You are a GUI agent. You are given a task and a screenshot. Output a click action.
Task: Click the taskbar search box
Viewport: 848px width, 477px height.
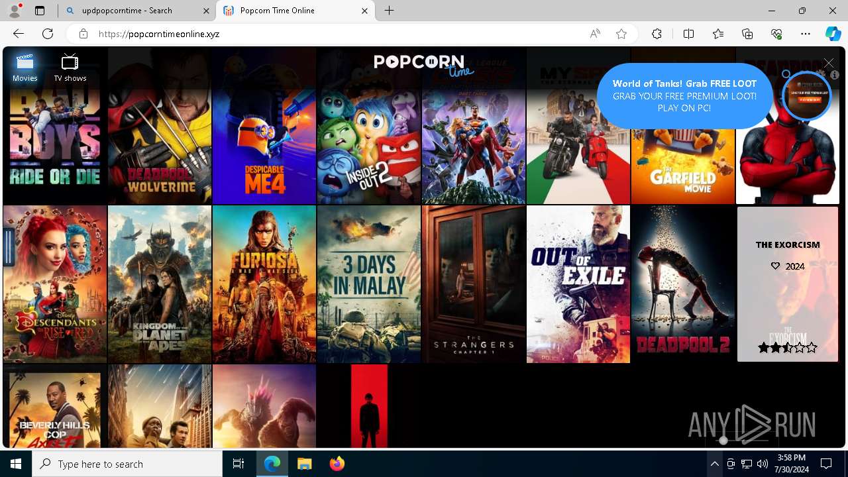(127, 464)
